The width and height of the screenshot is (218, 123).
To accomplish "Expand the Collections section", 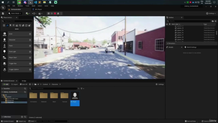I will [2, 117].
